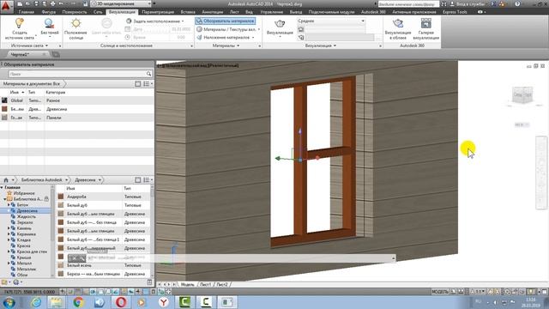Select the Металл tree category
Image resolution: width=549 pixels, height=309 pixels.
(x=24, y=264)
